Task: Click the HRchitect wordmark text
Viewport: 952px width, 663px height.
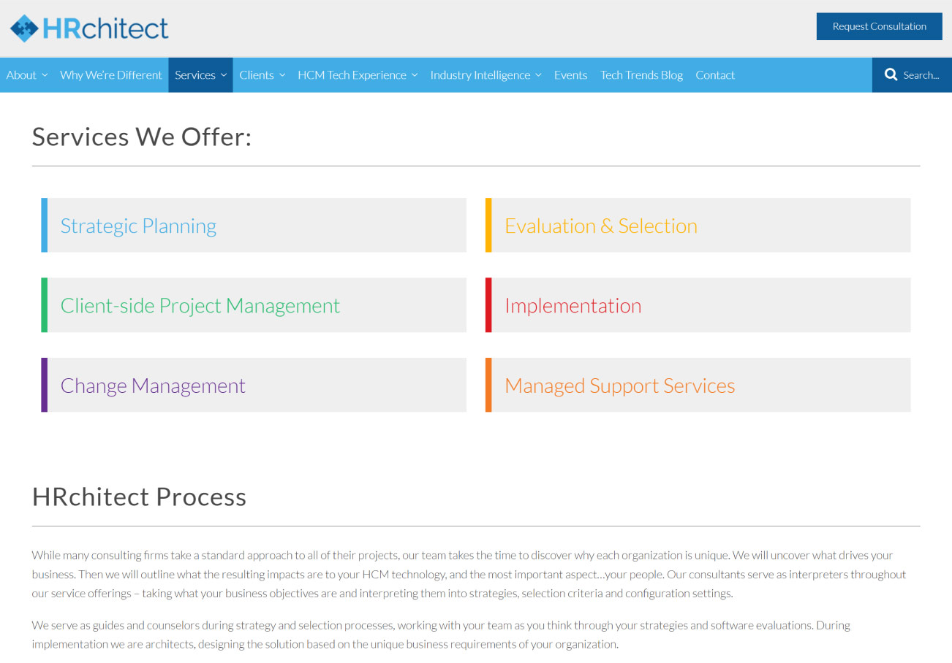Action: [x=105, y=28]
